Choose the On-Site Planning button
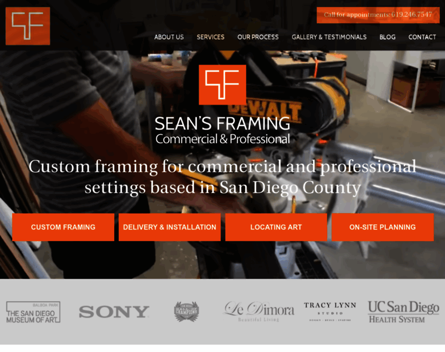 (x=382, y=227)
